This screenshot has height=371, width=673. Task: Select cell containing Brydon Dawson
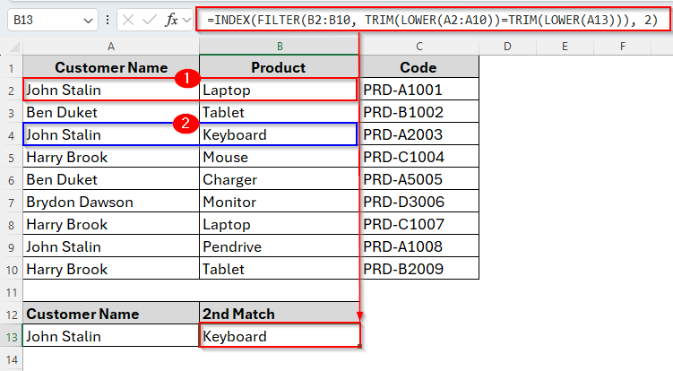point(111,202)
